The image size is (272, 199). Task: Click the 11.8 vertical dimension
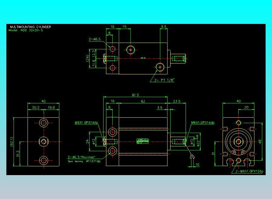click(94, 63)
